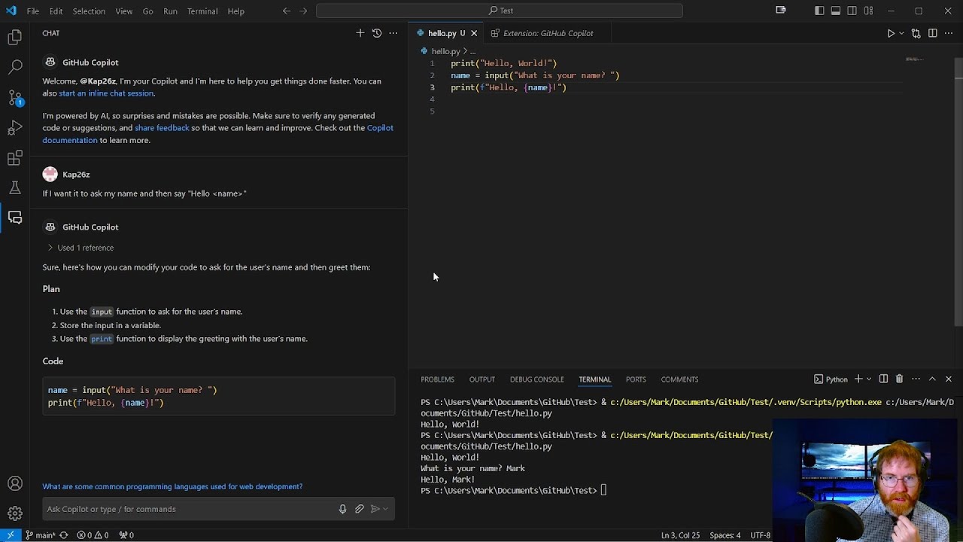Open the new terminal launch profile dropdown
This screenshot has width=963, height=542.
(x=869, y=379)
